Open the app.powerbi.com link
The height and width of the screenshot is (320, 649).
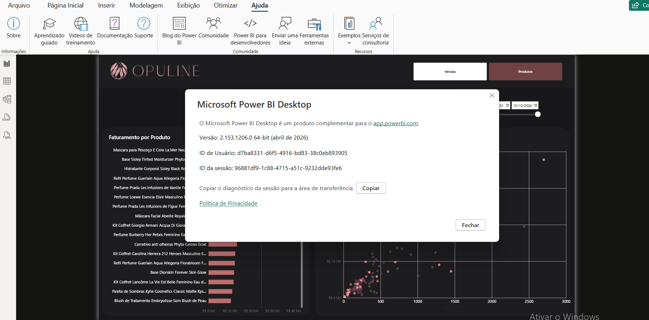(x=395, y=123)
